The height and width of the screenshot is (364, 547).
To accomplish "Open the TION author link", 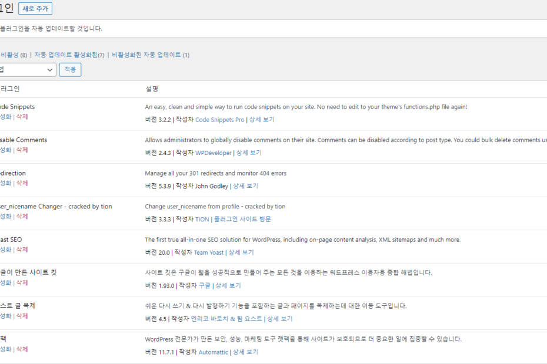I will click(202, 220).
